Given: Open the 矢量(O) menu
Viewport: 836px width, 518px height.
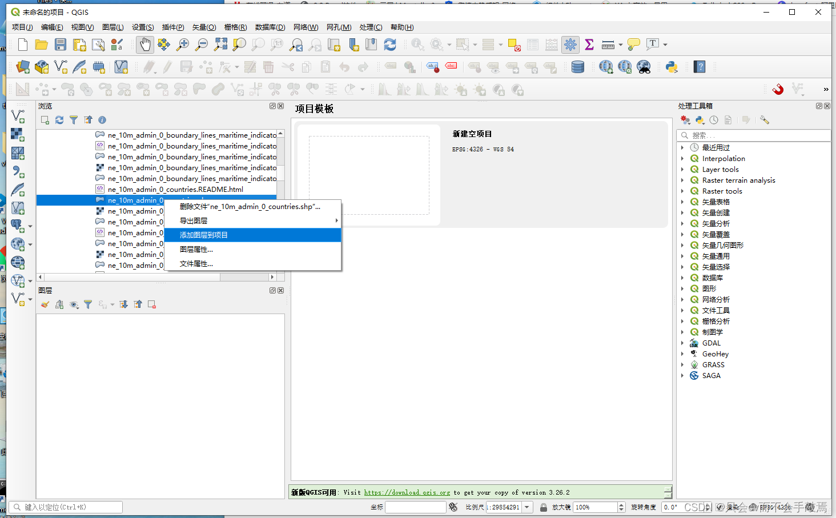Looking at the screenshot, I should (x=204, y=27).
